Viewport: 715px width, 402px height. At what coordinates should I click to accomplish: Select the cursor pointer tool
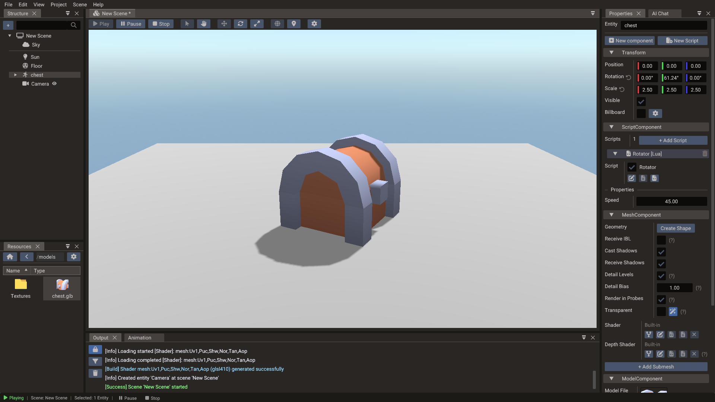pyautogui.click(x=187, y=24)
